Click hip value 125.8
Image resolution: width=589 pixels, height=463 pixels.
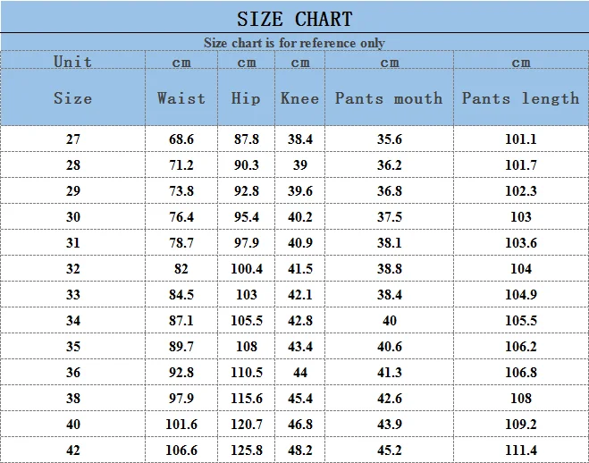point(246,450)
